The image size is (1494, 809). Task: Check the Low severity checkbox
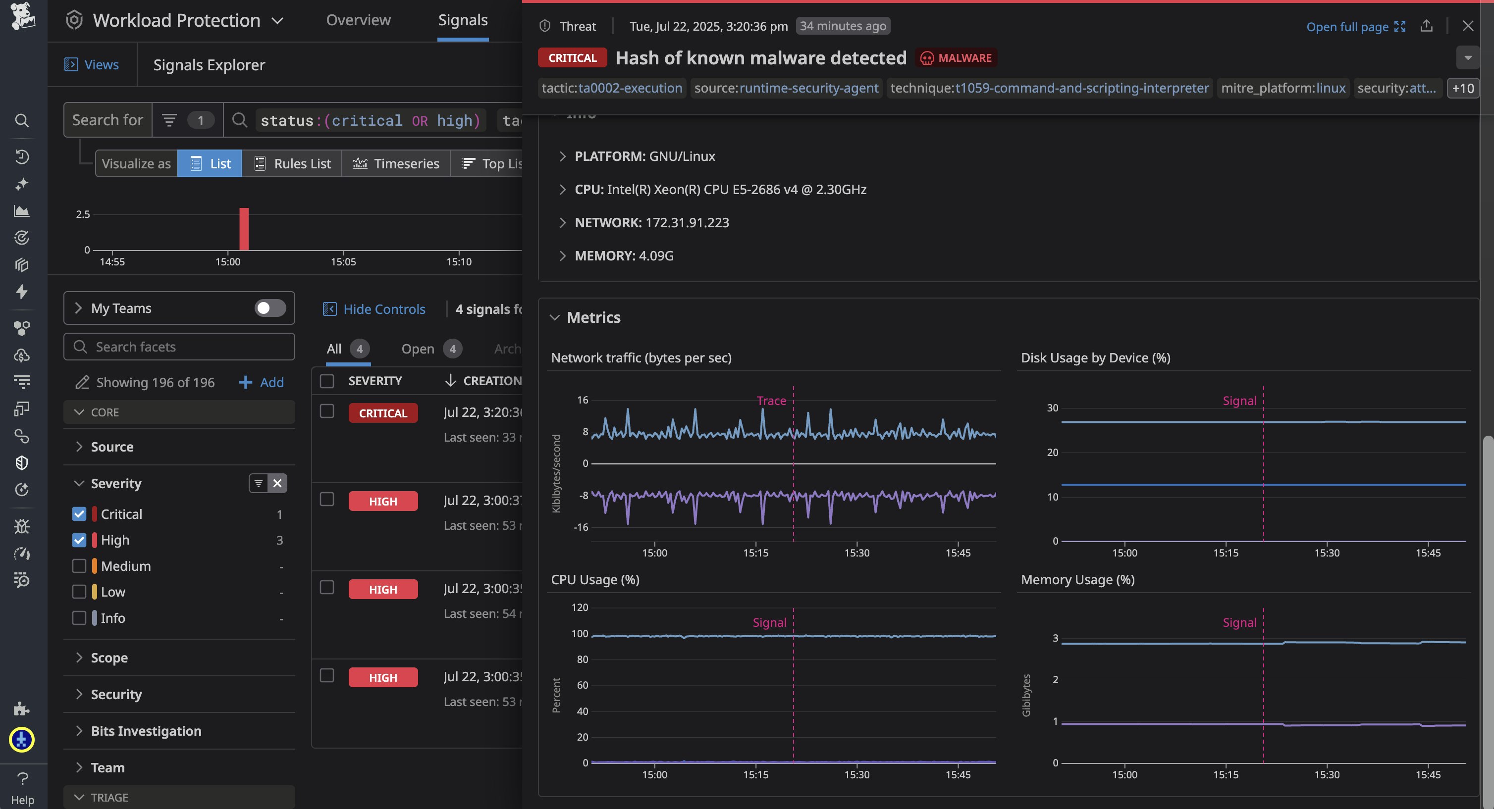[79, 592]
